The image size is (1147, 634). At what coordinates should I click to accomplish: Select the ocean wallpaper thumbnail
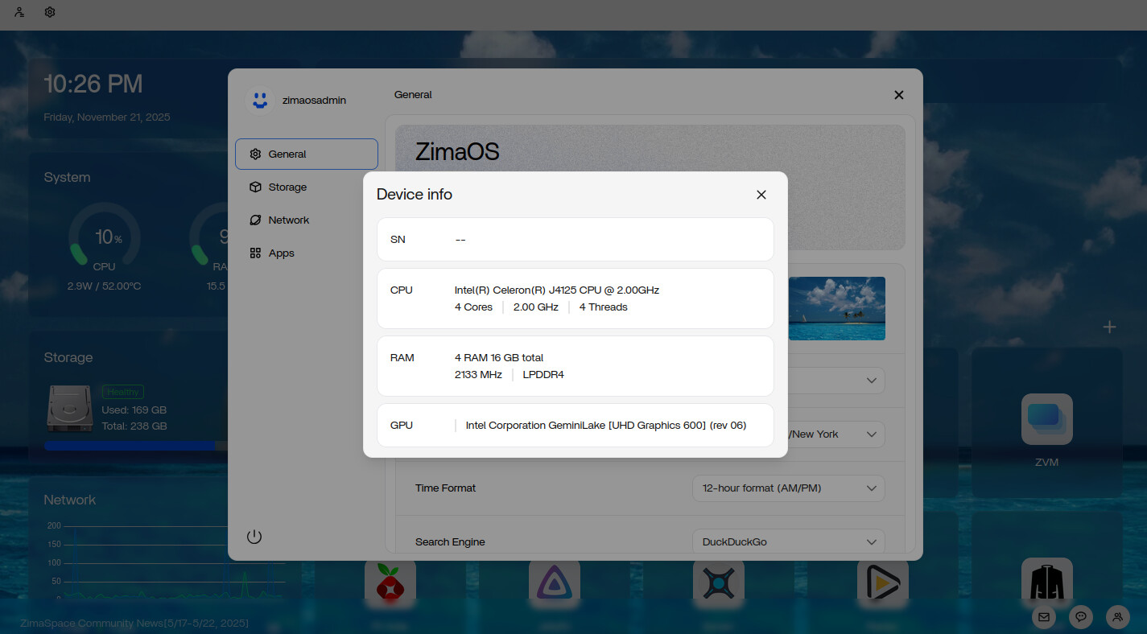tap(836, 308)
